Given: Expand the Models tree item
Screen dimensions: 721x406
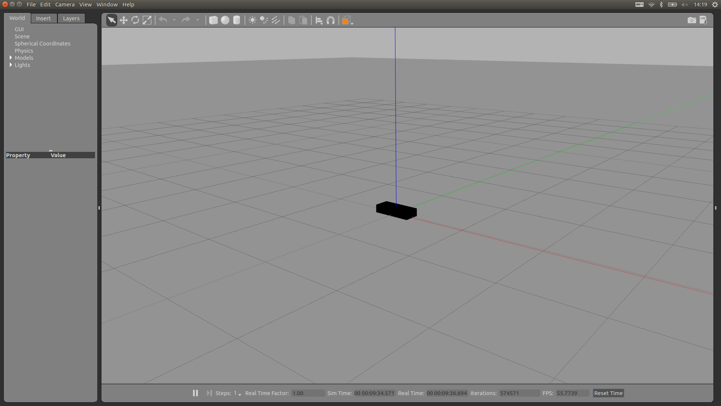Looking at the screenshot, I should 11,58.
